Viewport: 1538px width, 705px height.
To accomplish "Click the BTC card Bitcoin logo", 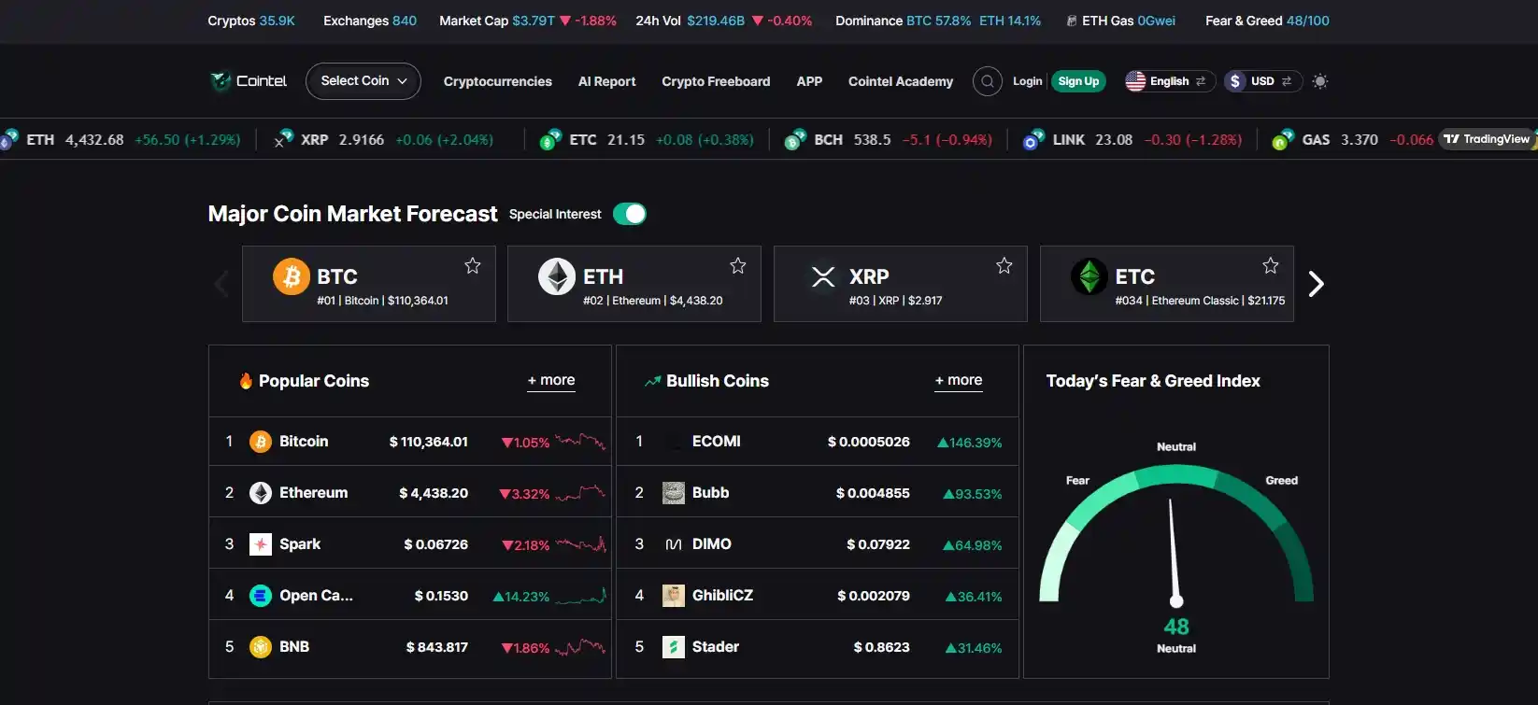I will pyautogui.click(x=292, y=276).
